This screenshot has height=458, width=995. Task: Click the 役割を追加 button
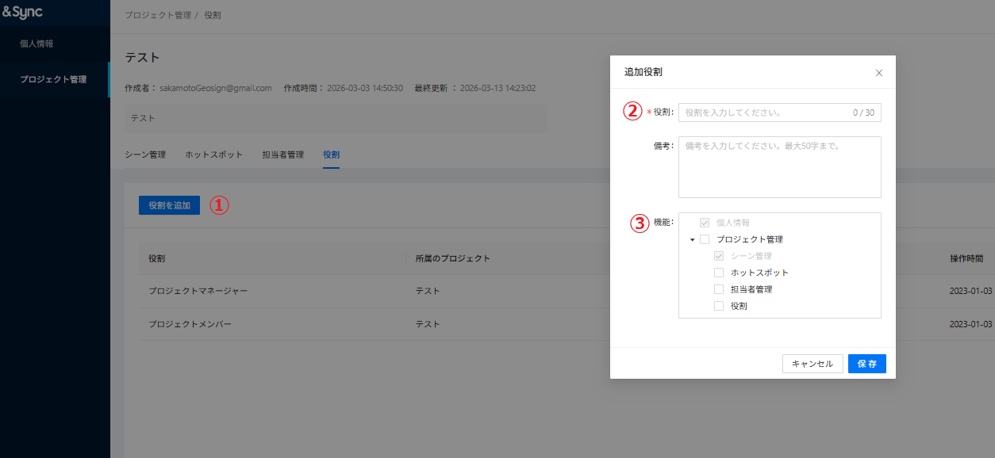pyautogui.click(x=169, y=205)
